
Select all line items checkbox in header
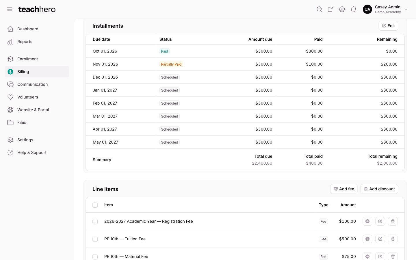pos(95,205)
